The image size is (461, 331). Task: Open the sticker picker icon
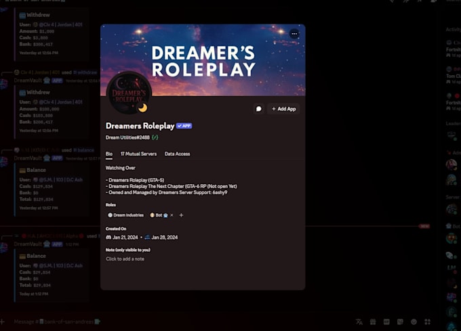400,322
